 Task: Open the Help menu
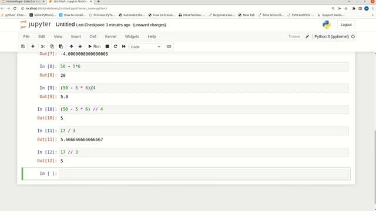coord(152,36)
